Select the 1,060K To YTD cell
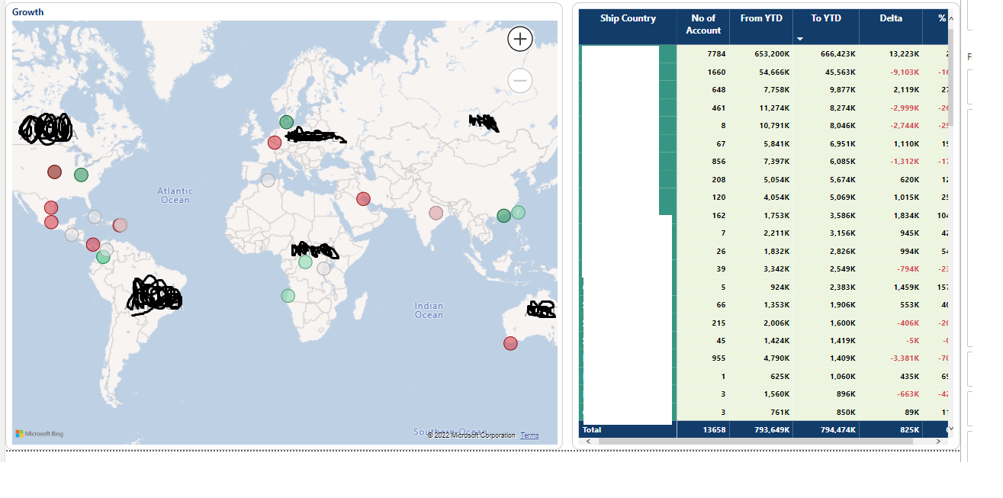Screen dimensions: 1003x498 826,376
